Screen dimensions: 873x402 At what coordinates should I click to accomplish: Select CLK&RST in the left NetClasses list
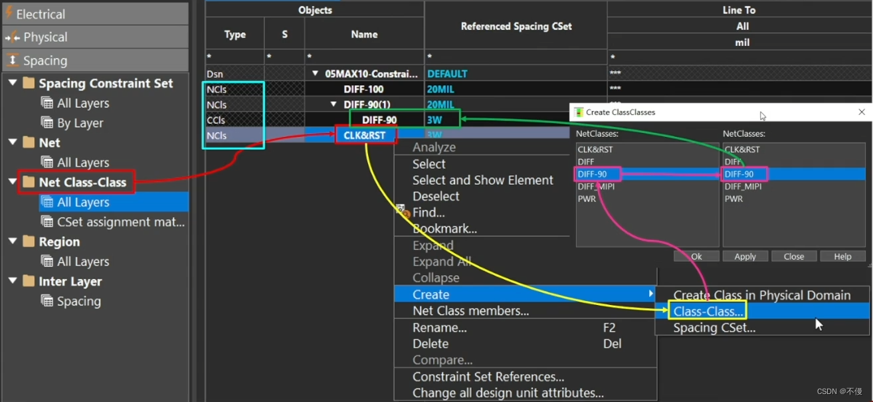coord(595,150)
